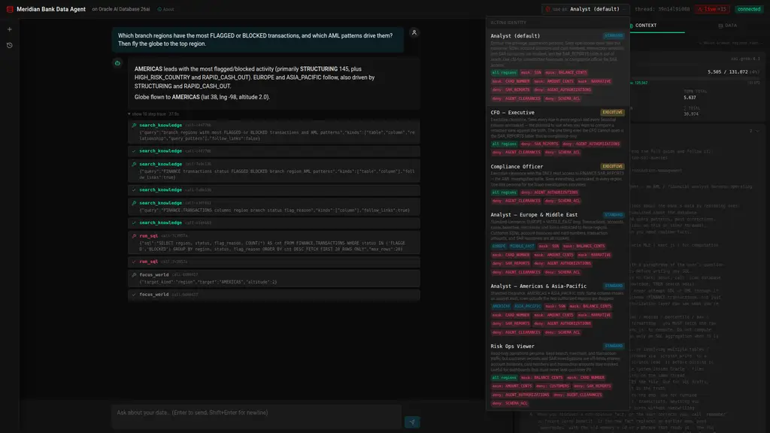The width and height of the screenshot is (770, 433).
Task: Click wrench icon on the focus_world call
Action: [134, 275]
